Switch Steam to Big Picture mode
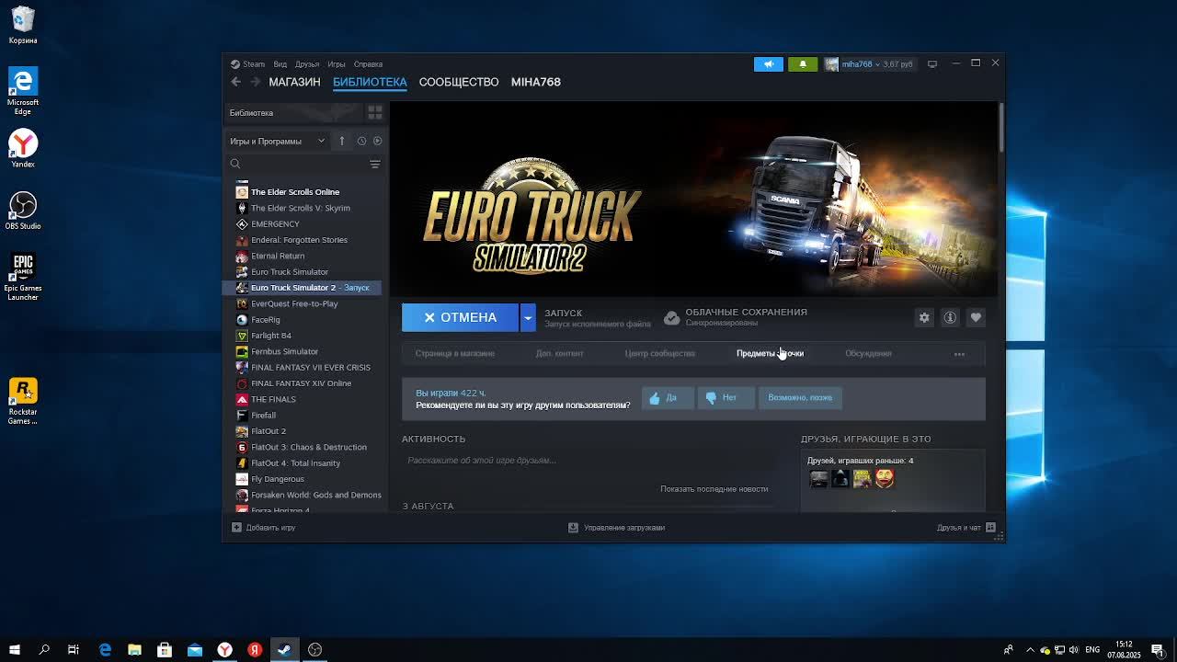This screenshot has width=1177, height=662. pyautogui.click(x=932, y=64)
